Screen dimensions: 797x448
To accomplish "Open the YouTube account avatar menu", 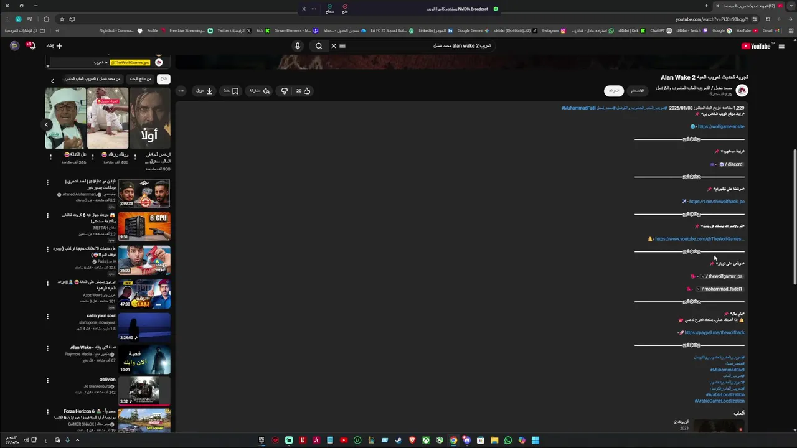I will pyautogui.click(x=14, y=45).
